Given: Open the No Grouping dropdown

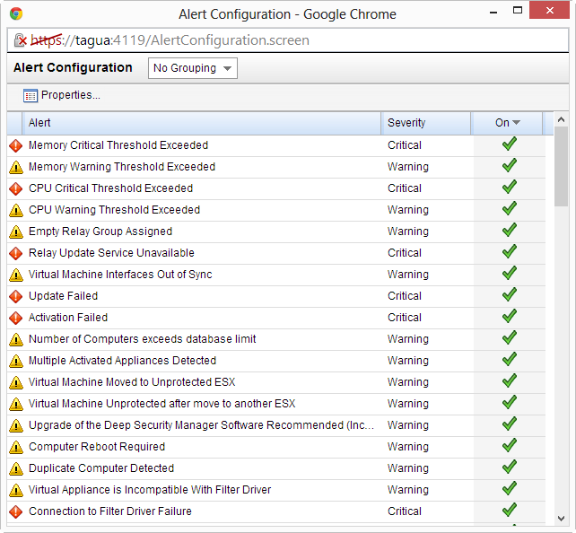Looking at the screenshot, I should 192,68.
